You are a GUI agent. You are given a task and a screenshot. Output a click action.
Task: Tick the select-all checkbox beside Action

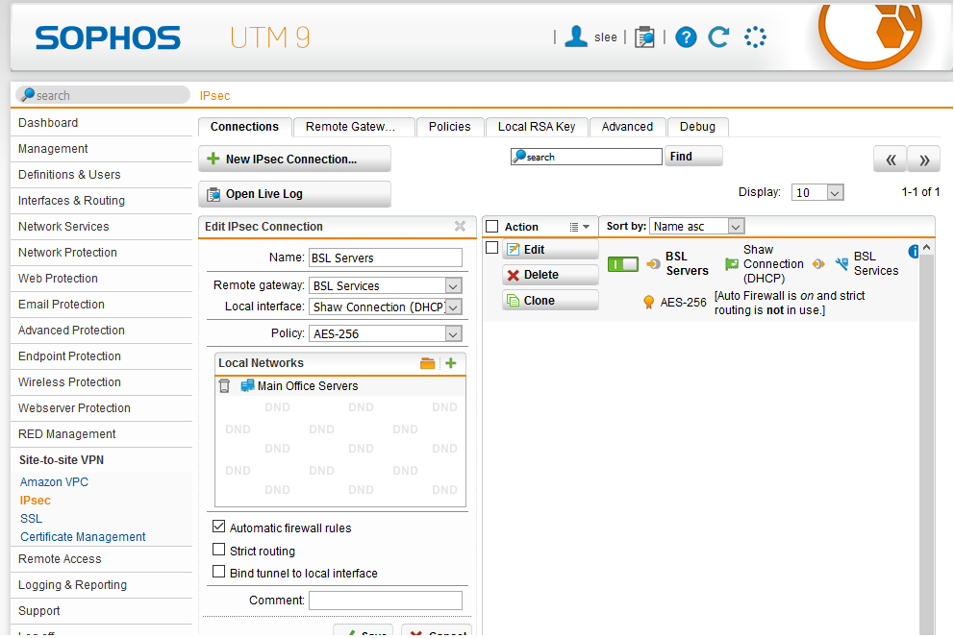(x=492, y=227)
